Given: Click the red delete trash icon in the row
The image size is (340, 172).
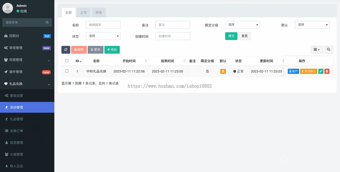Looking at the screenshot, I should click(x=327, y=71).
